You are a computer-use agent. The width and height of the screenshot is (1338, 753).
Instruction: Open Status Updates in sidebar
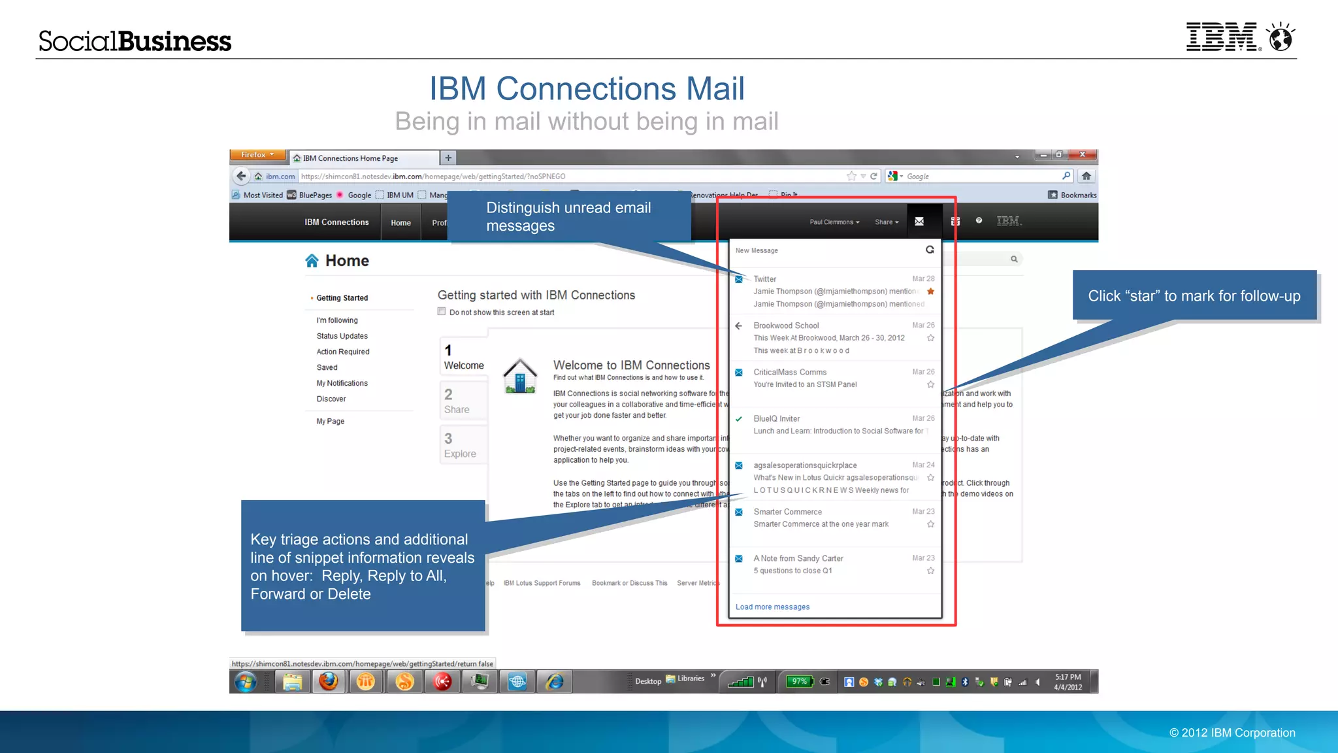342,336
